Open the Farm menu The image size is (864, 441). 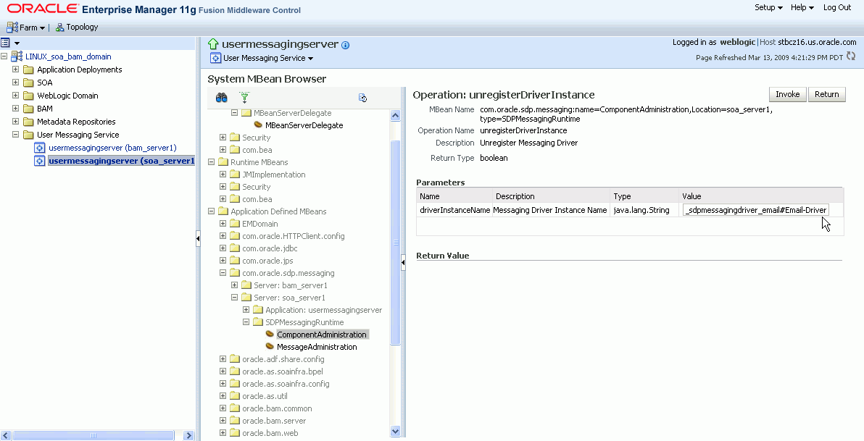33,27
